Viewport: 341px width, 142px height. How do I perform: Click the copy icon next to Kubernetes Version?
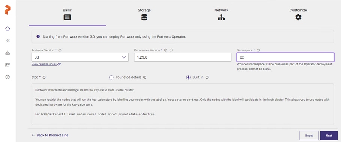click(x=171, y=50)
